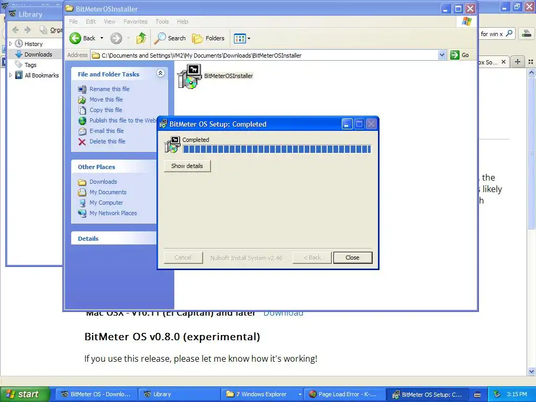Click the address bar path field

point(264,55)
